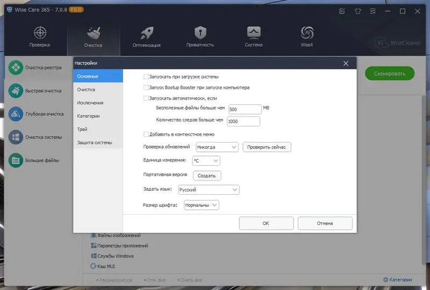
Task: Select the Основные settings tab
Action: pos(98,76)
